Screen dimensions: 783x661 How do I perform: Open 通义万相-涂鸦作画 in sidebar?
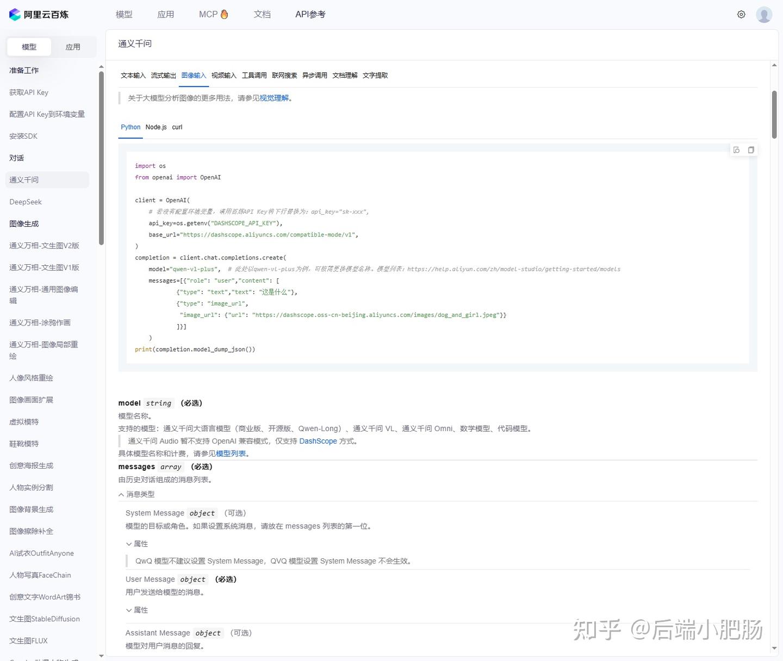coord(40,323)
